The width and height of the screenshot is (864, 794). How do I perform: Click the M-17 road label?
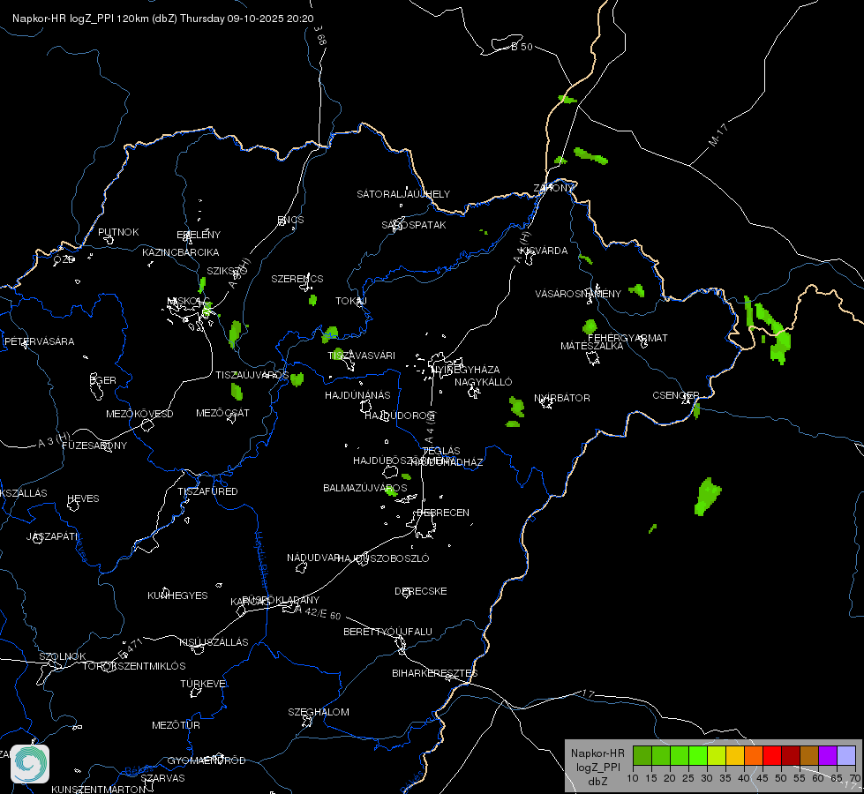(x=718, y=135)
